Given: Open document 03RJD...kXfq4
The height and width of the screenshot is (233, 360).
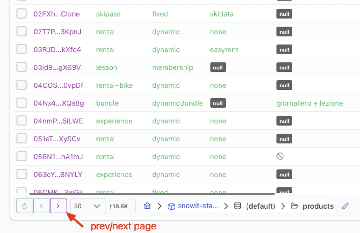Looking at the screenshot, I should pos(58,49).
